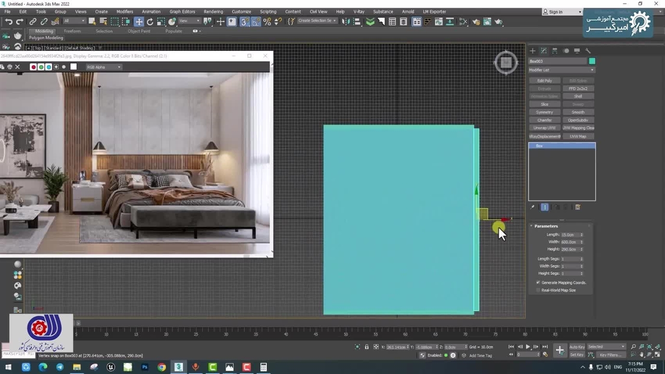Click the Width value input field
Screen dimensions: 665x374
(x=569, y=242)
